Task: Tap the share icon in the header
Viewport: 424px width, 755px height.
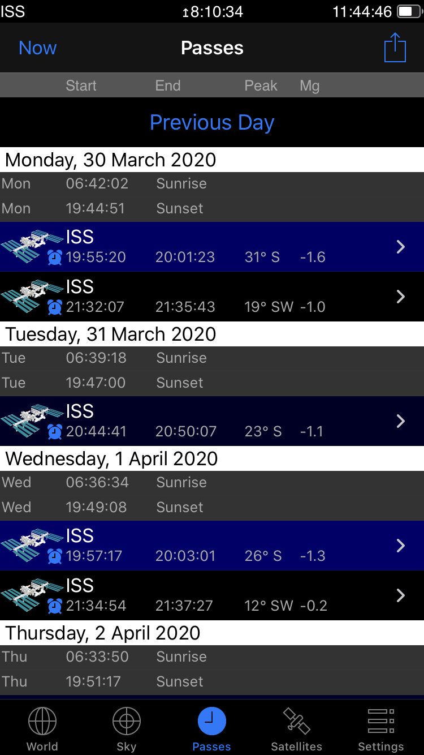Action: [x=395, y=48]
